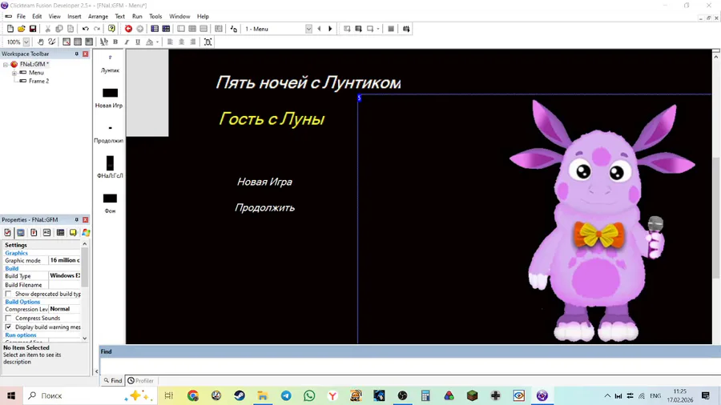This screenshot has height=405, width=721.
Task: Open the Storyboard Editor icon
Action: [155, 29]
